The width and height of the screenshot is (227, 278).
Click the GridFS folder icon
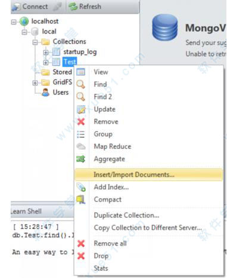46,83
